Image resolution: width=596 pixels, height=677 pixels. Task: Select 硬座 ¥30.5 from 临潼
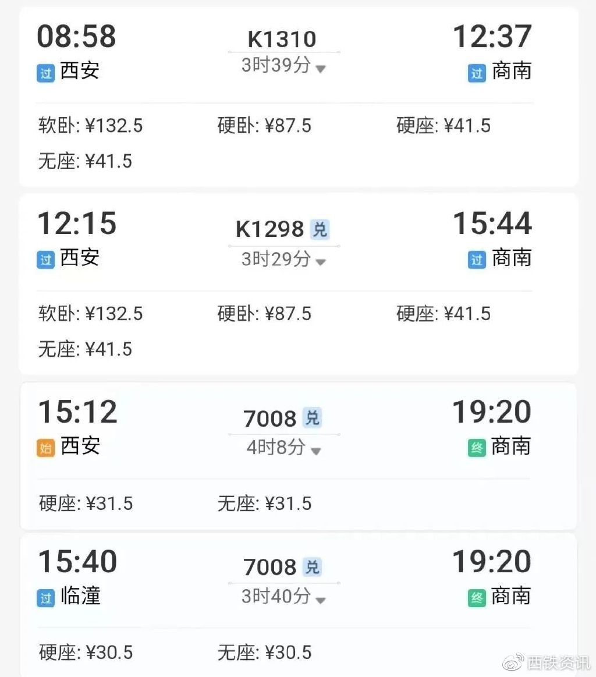click(86, 653)
